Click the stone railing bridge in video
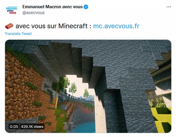The height and width of the screenshot is (137, 176). click(80, 99)
